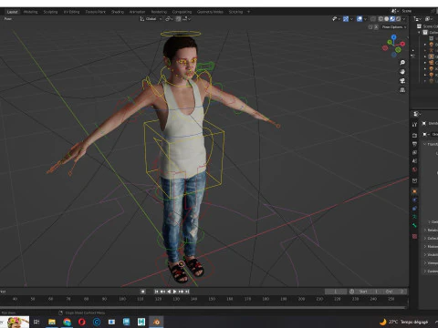Open the View Layer properties tab
Viewport: 438px width, 328px height.
point(414,152)
